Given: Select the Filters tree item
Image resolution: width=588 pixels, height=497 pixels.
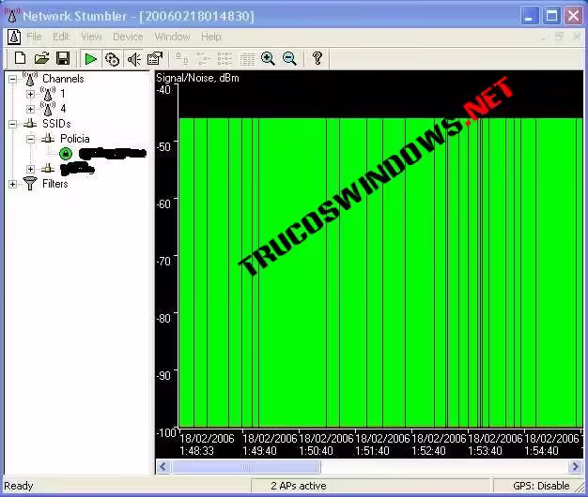Looking at the screenshot, I should tap(55, 184).
